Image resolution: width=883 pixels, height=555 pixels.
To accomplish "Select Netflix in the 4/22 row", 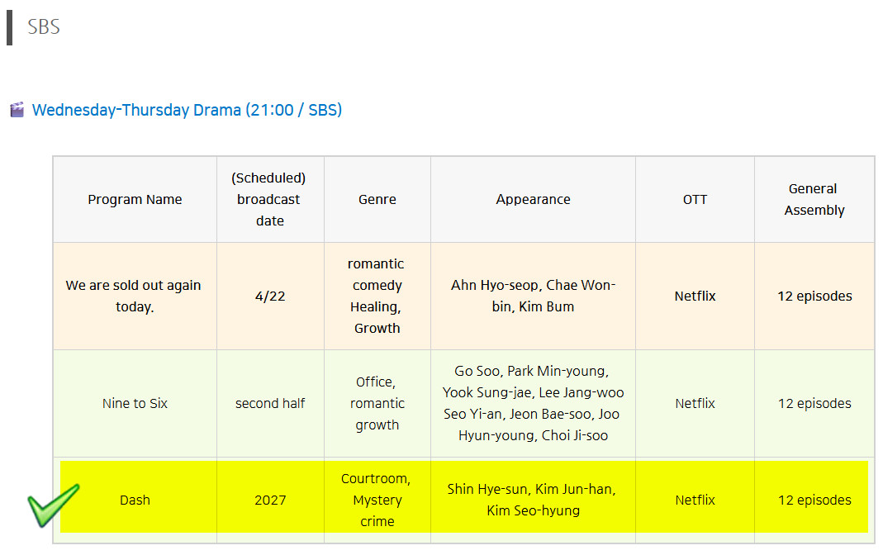I will pos(695,296).
